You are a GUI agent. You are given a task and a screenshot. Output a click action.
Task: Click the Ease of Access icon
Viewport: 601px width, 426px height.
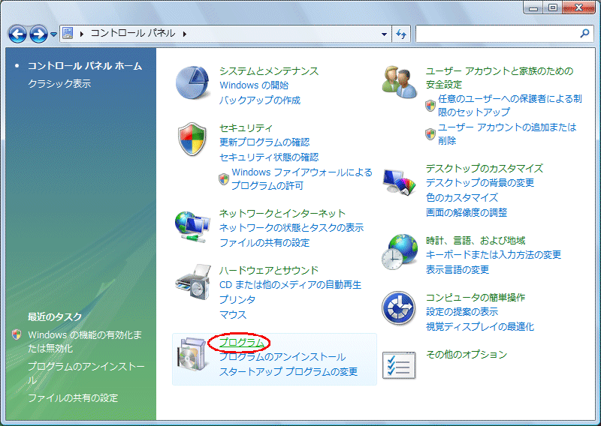click(x=400, y=309)
